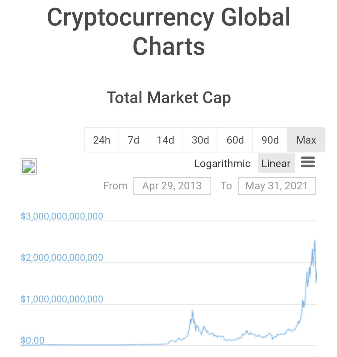Click the $0.00 axis label
Viewport: 337px width, 357px height.
pos(32,340)
